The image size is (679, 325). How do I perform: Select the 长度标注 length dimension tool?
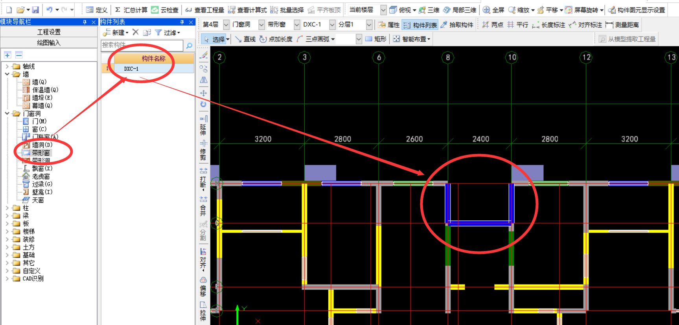tap(548, 25)
